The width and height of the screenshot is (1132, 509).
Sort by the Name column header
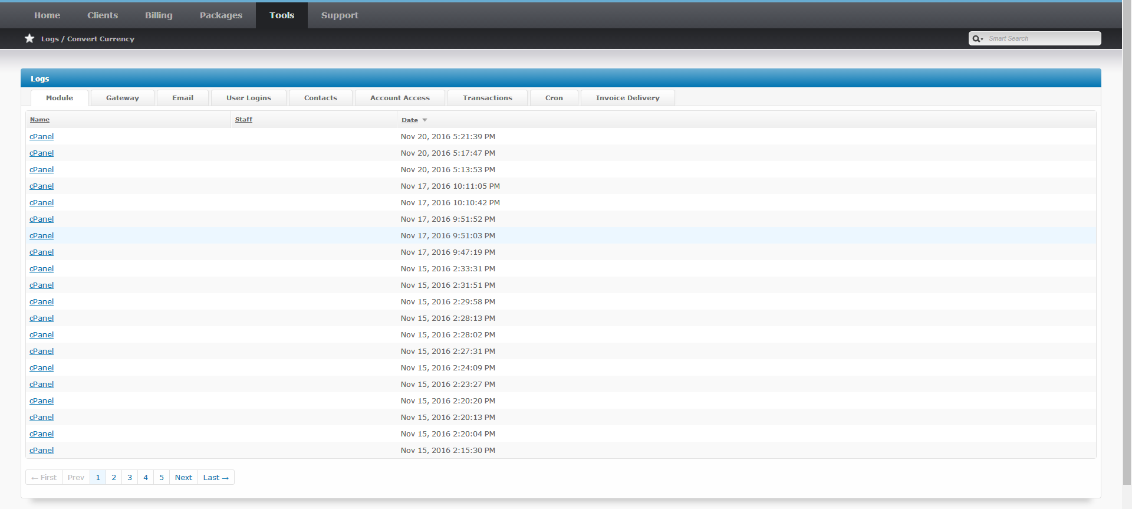(x=40, y=120)
